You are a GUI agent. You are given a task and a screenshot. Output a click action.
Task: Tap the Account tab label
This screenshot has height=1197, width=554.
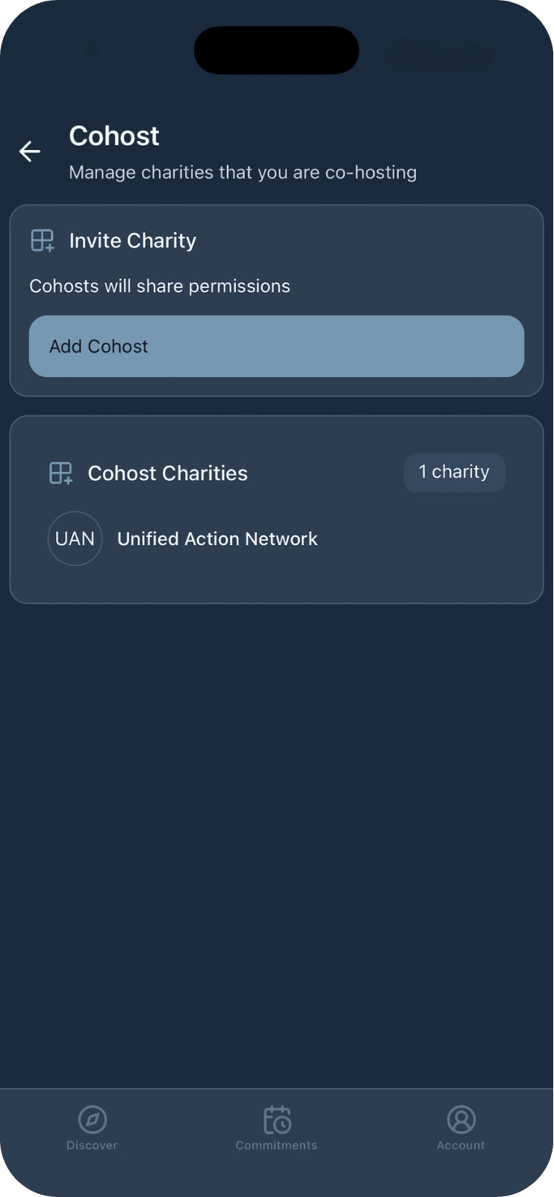461,1145
